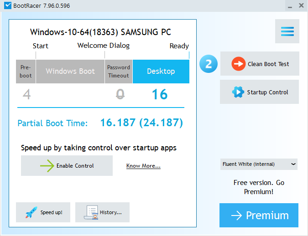
Task: Select the Windows Boot stage block
Action: point(70,72)
